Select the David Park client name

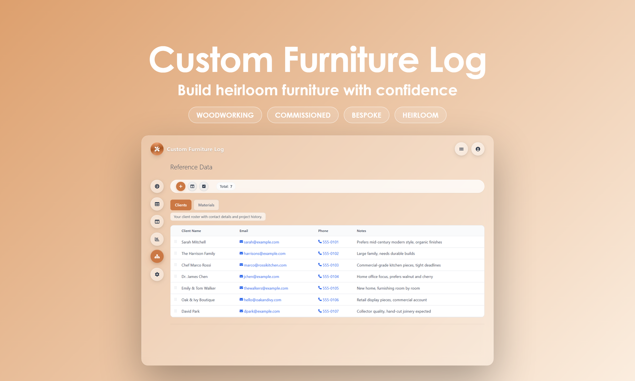click(191, 311)
